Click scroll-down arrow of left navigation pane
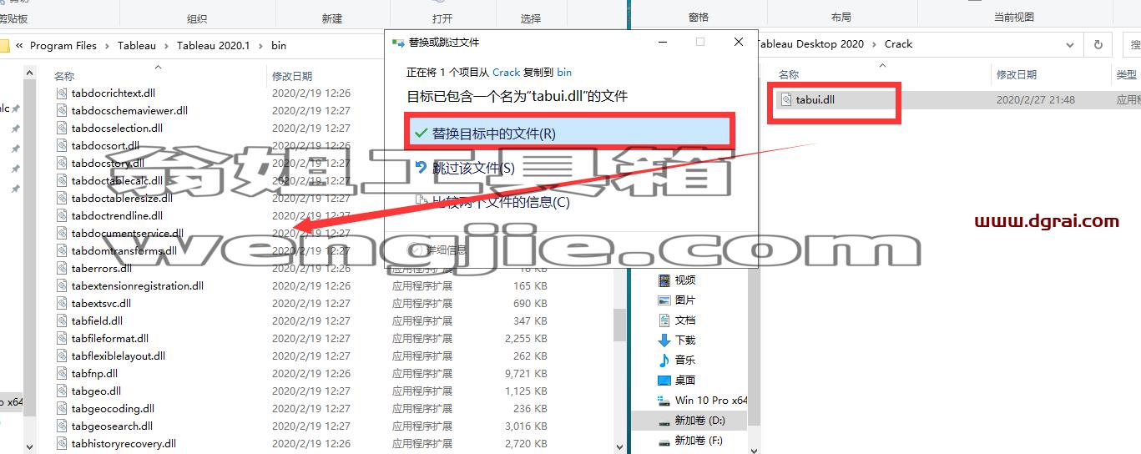Screen dimensions: 1141x454 [30, 447]
